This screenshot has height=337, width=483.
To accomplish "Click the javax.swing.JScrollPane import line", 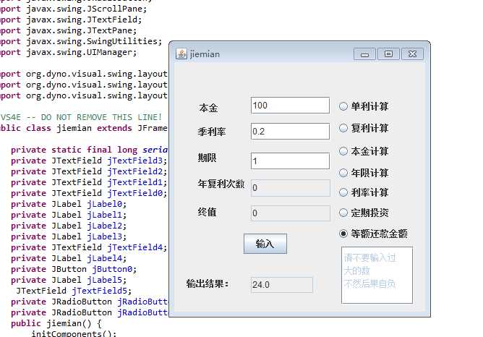I will [74, 9].
